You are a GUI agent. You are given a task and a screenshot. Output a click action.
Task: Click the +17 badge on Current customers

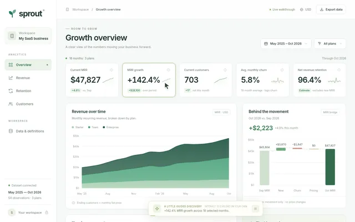187,90
